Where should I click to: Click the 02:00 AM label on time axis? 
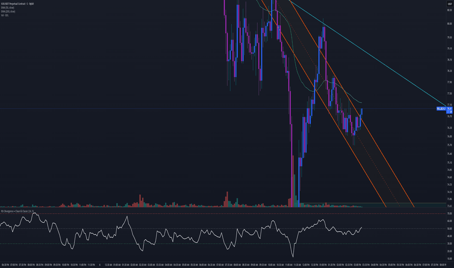(x=134, y=265)
